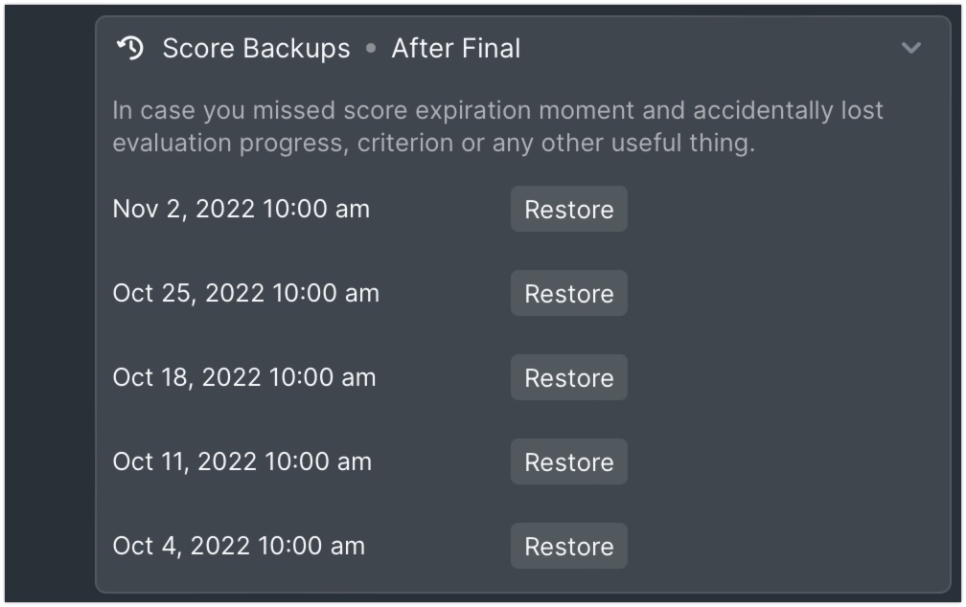
Task: Select the Oct 25, 2022 backup timestamp
Action: 245,293
